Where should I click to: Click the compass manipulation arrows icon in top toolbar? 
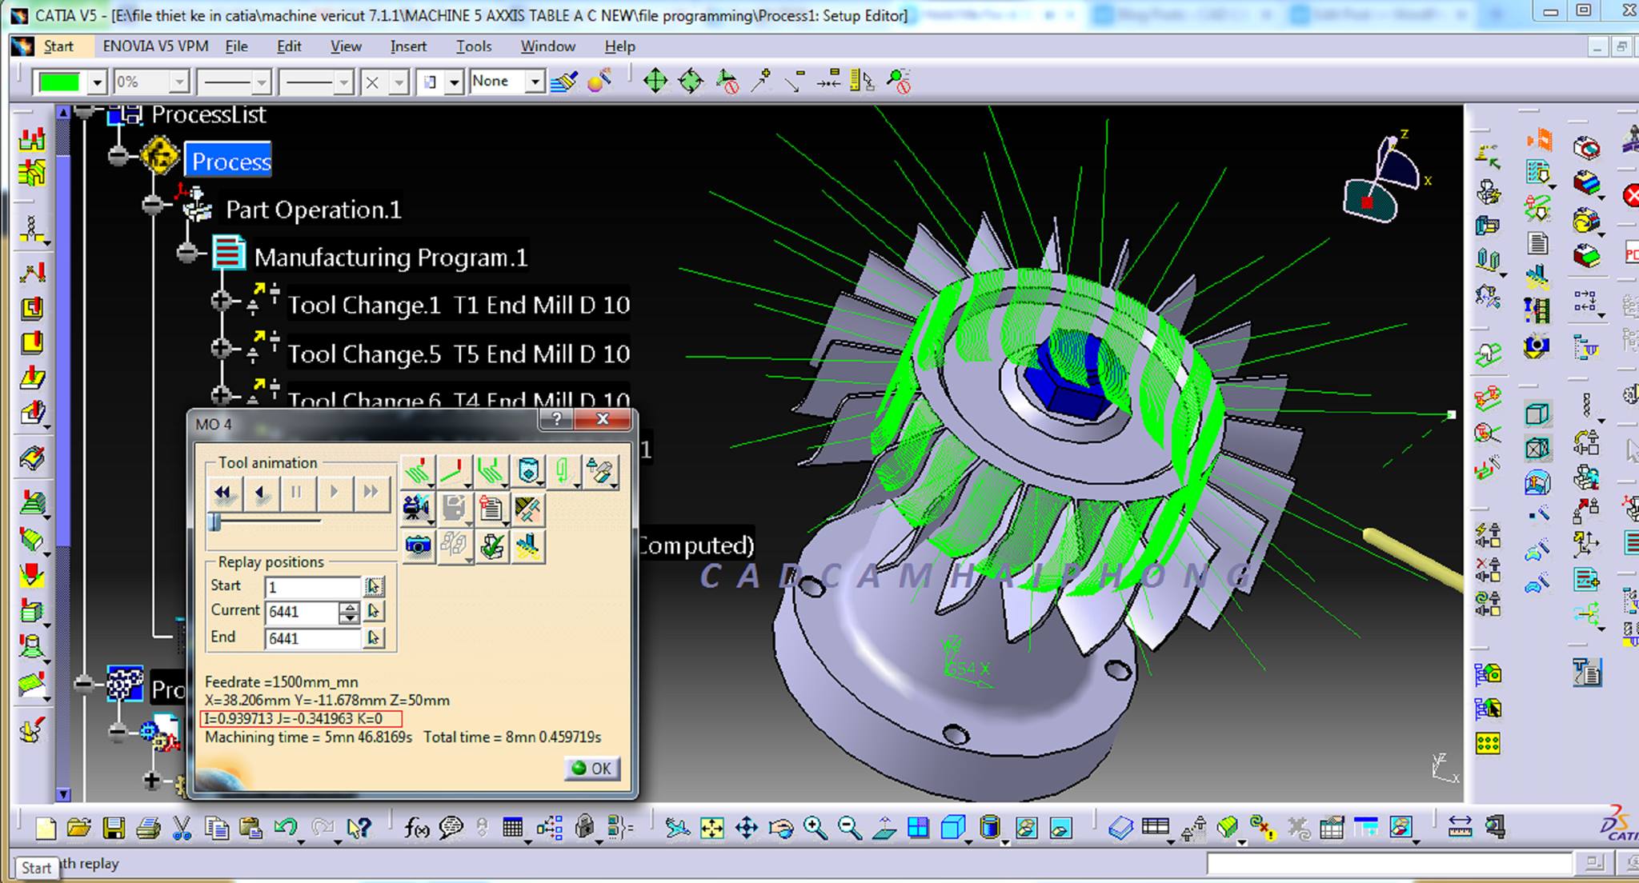point(655,81)
